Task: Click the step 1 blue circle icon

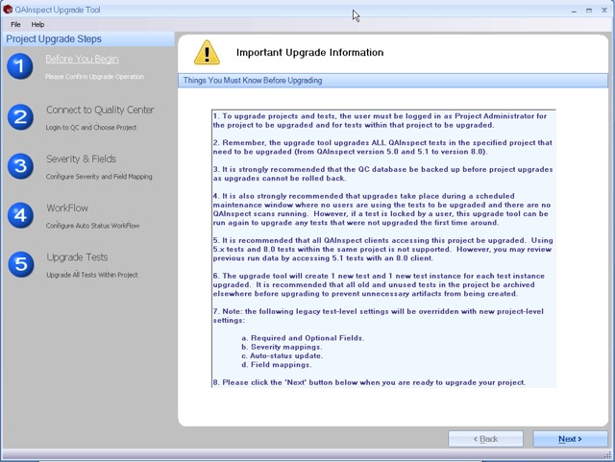Action: (20, 66)
